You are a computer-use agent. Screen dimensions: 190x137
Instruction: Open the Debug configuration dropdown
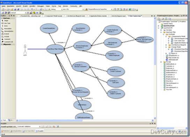coord(62,9)
